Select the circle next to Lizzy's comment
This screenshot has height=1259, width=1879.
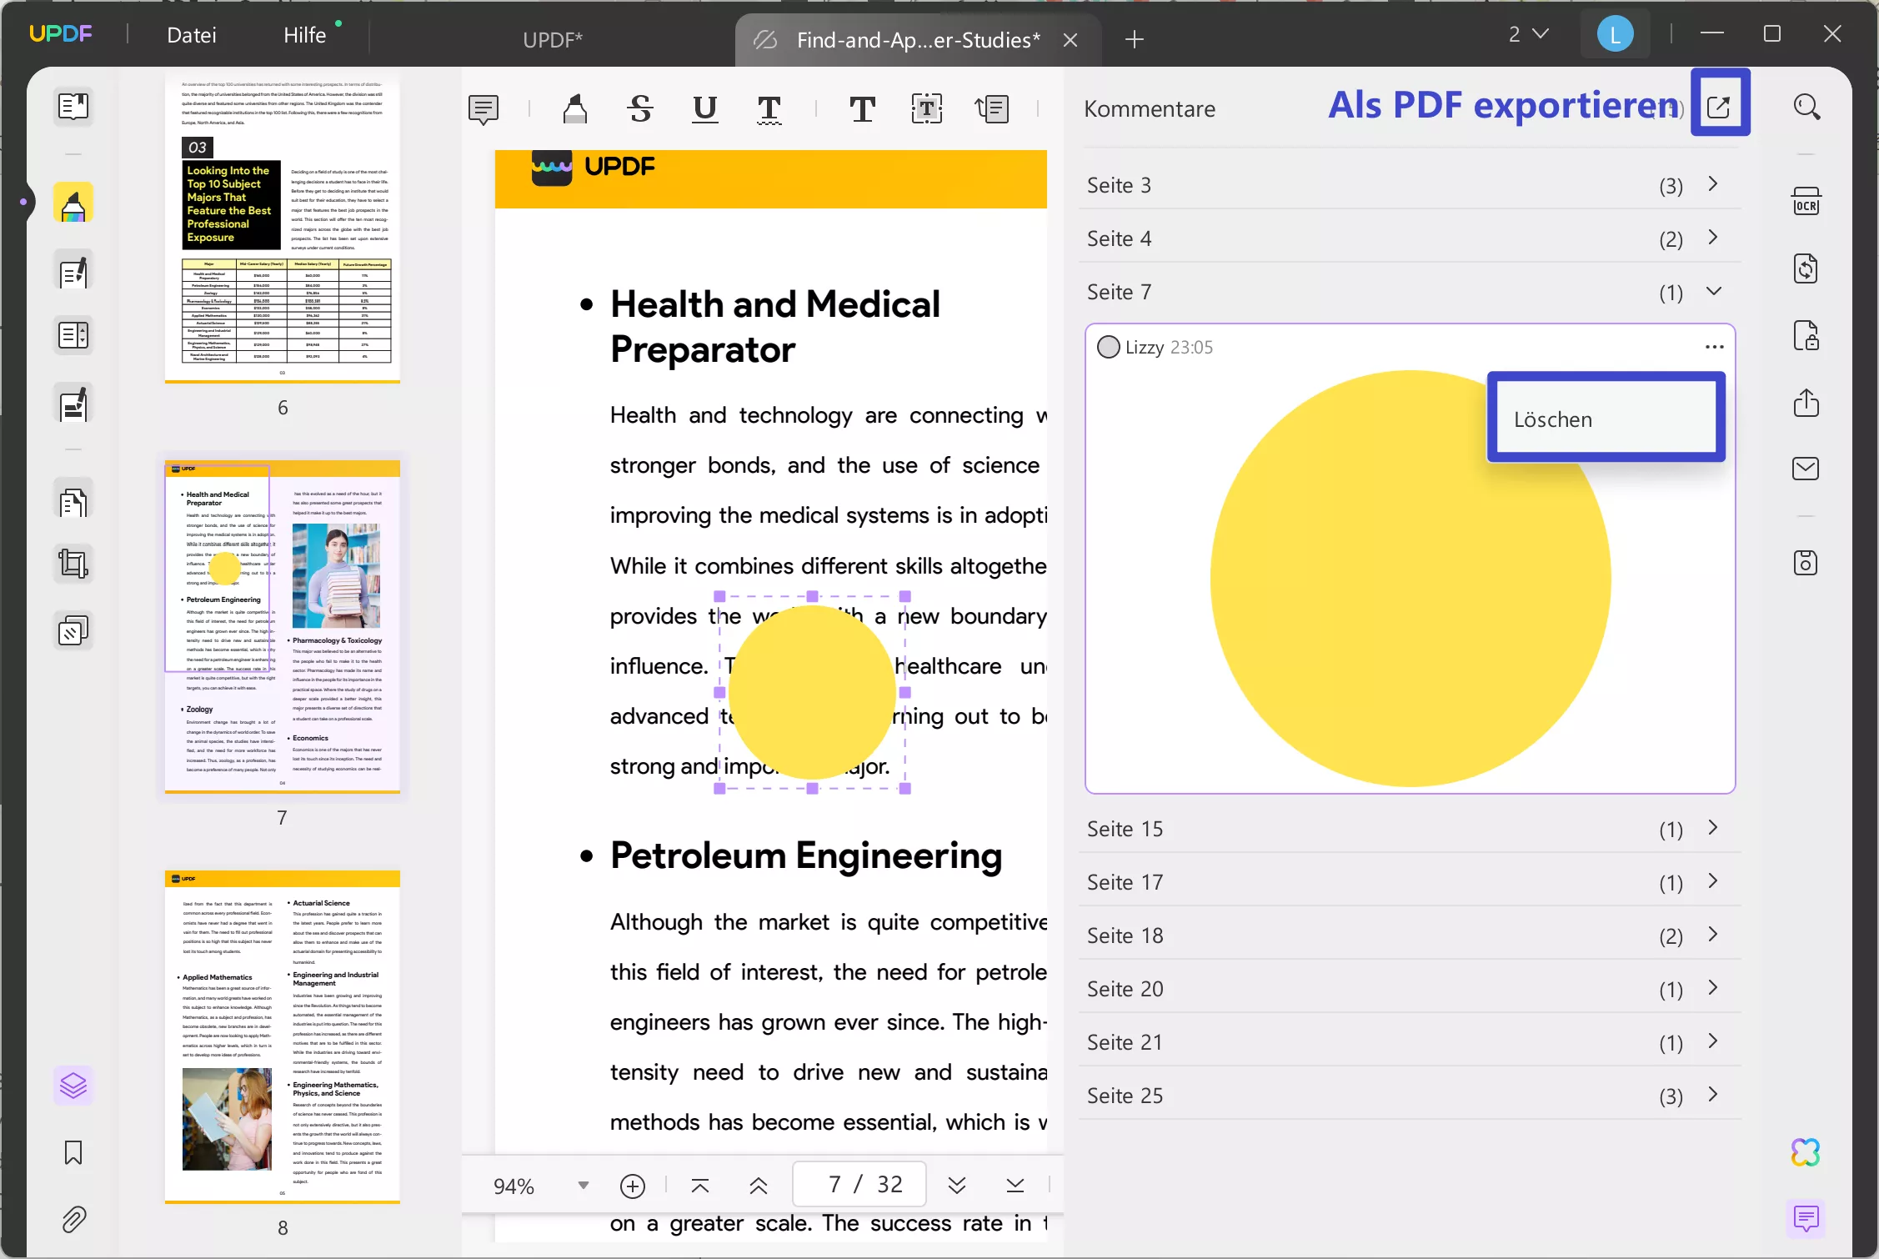pos(1109,346)
